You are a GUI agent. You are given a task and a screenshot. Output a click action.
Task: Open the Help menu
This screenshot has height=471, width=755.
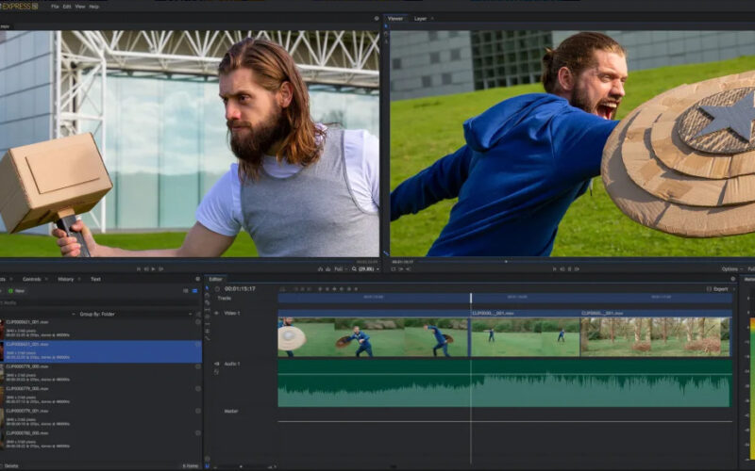coord(93,7)
